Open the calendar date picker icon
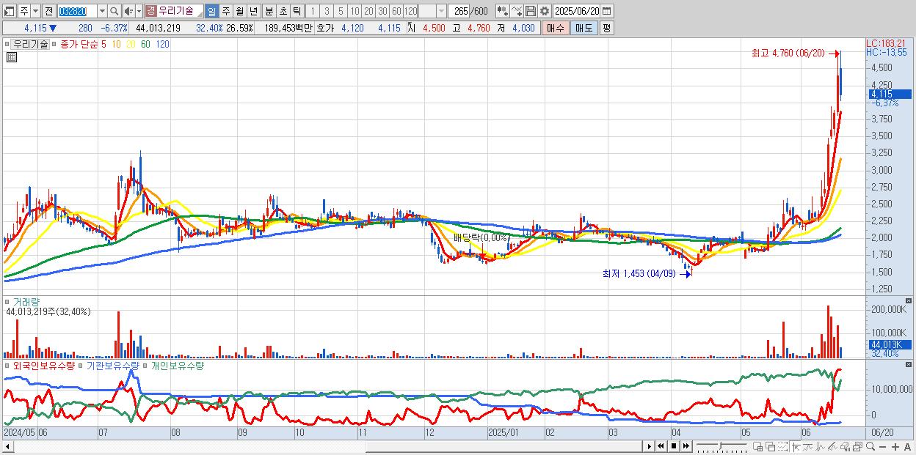 tap(606, 11)
